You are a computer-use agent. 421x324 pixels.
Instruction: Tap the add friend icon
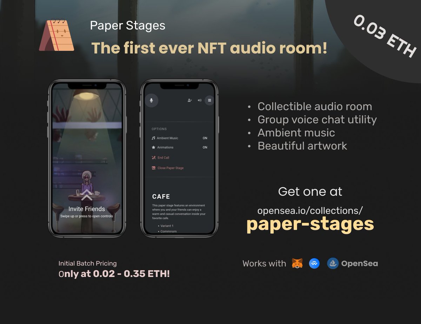(190, 100)
